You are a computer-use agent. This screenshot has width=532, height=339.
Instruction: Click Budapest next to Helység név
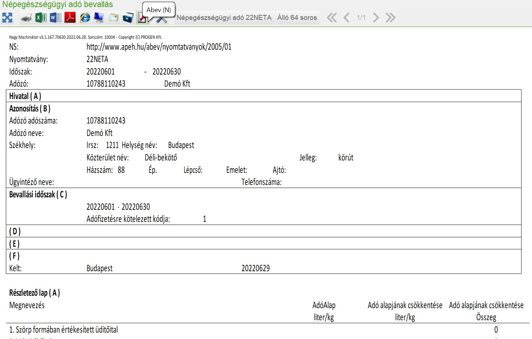[x=181, y=145]
